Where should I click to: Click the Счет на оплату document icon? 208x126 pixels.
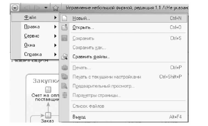tap(48, 90)
